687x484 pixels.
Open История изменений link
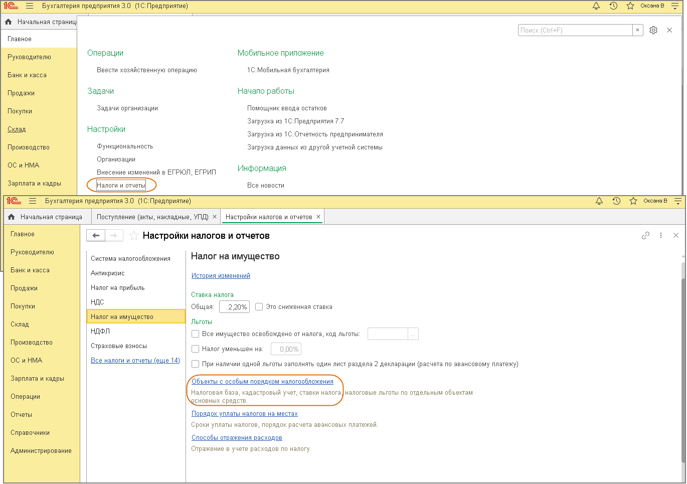(x=221, y=275)
